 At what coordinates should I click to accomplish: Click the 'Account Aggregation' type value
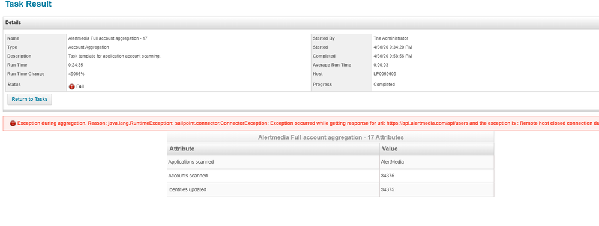(x=89, y=47)
